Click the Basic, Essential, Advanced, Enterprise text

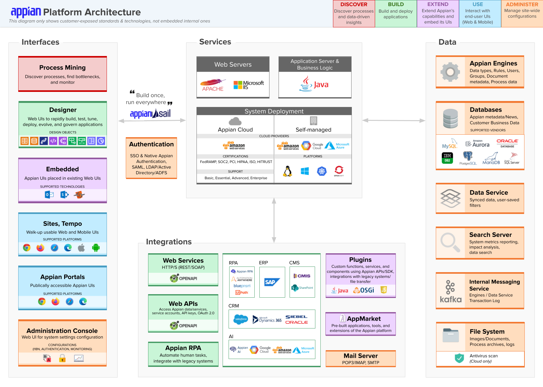tap(236, 178)
